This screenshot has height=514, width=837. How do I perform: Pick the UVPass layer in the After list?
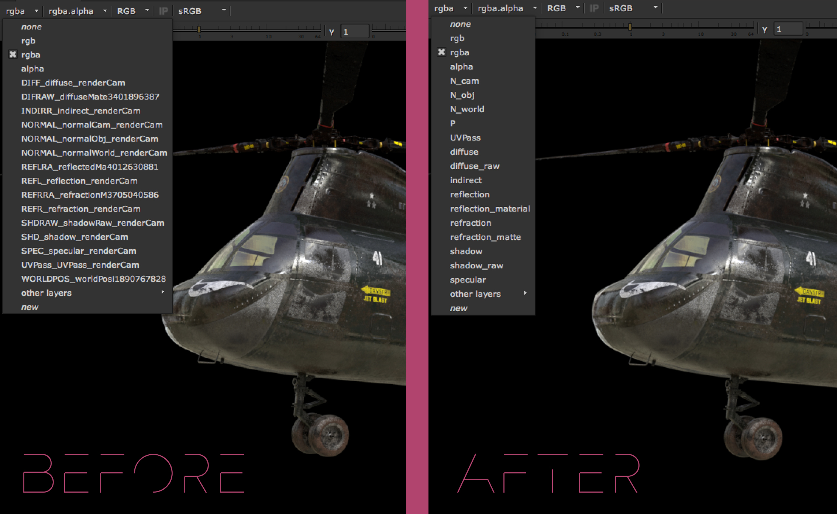(x=465, y=138)
